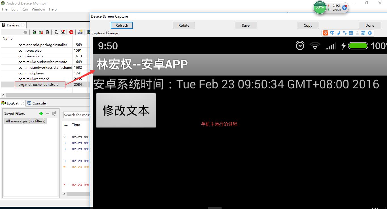Screen dimensions: 387x209
Task: Close the LogCat tab
Action: [22, 103]
